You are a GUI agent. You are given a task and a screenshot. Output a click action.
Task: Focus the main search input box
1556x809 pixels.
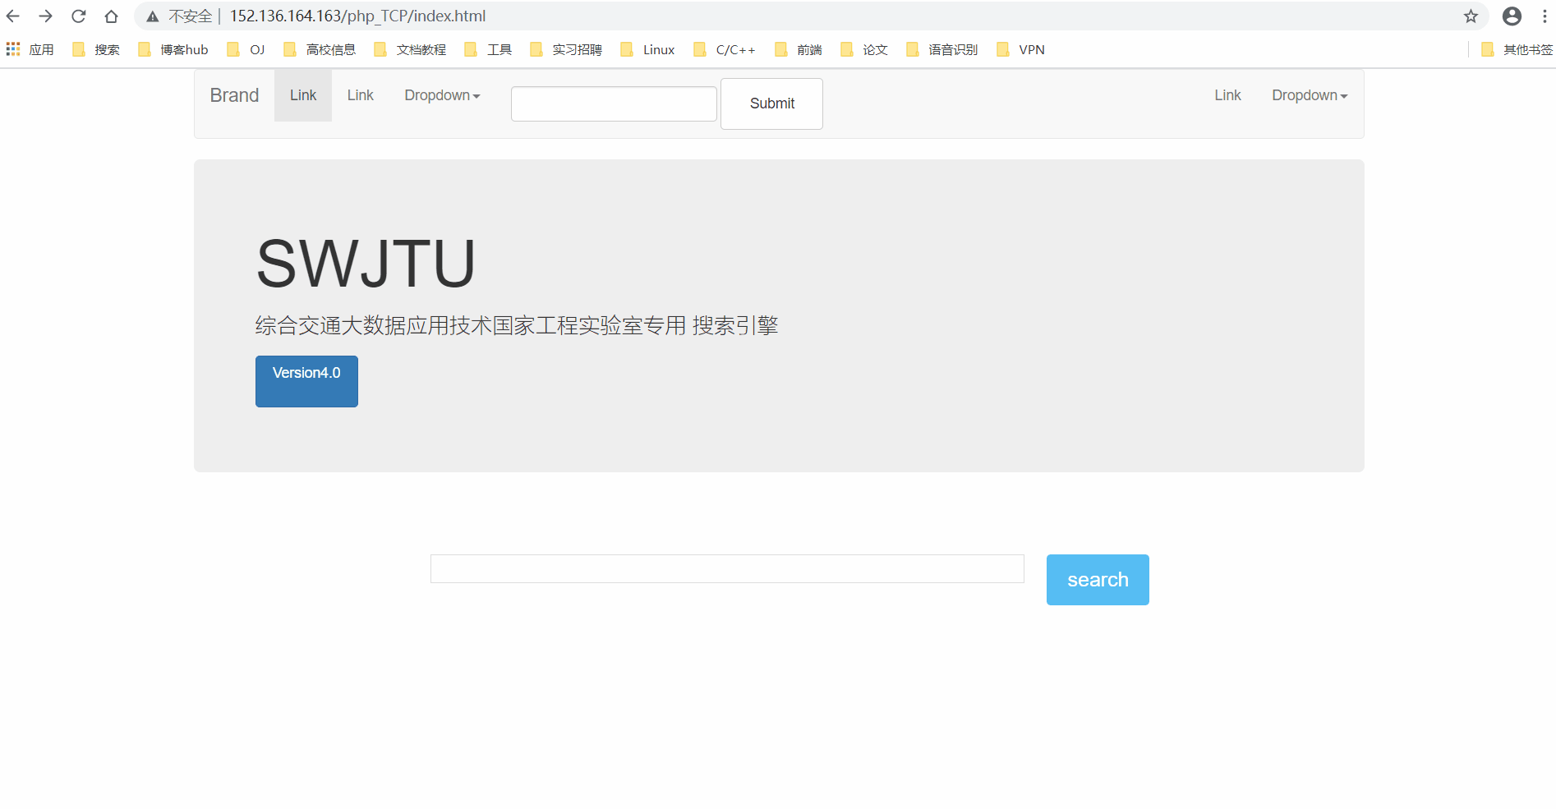tap(727, 568)
